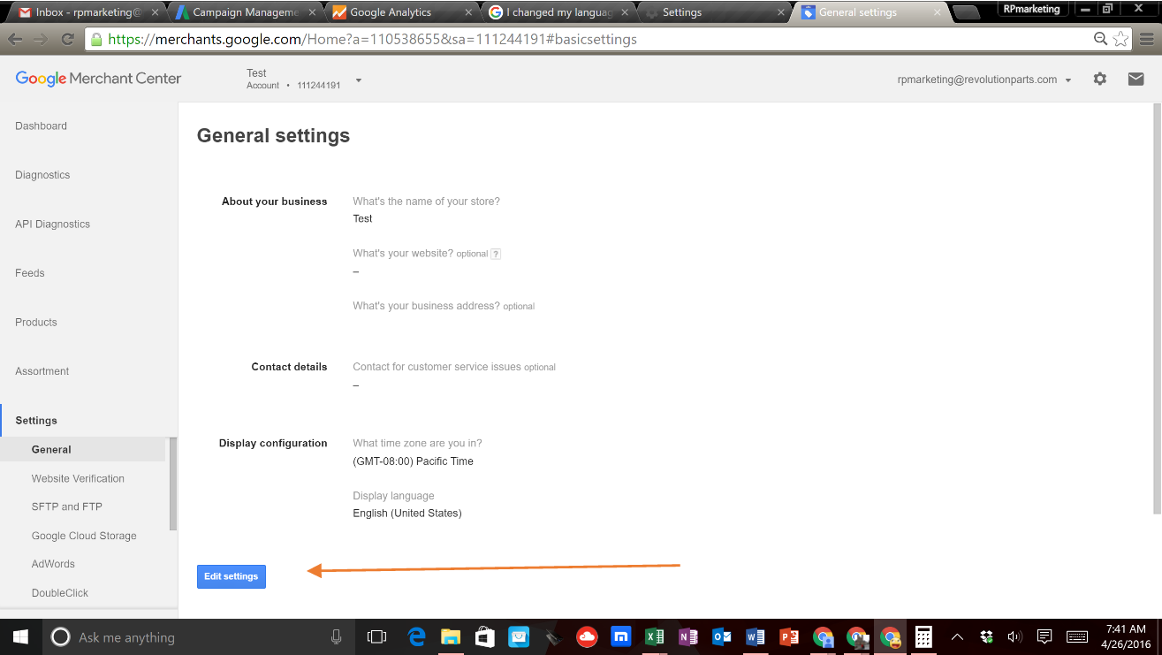Open API Diagnostics in the sidebar
Viewport: 1162px width, 655px height.
[52, 225]
